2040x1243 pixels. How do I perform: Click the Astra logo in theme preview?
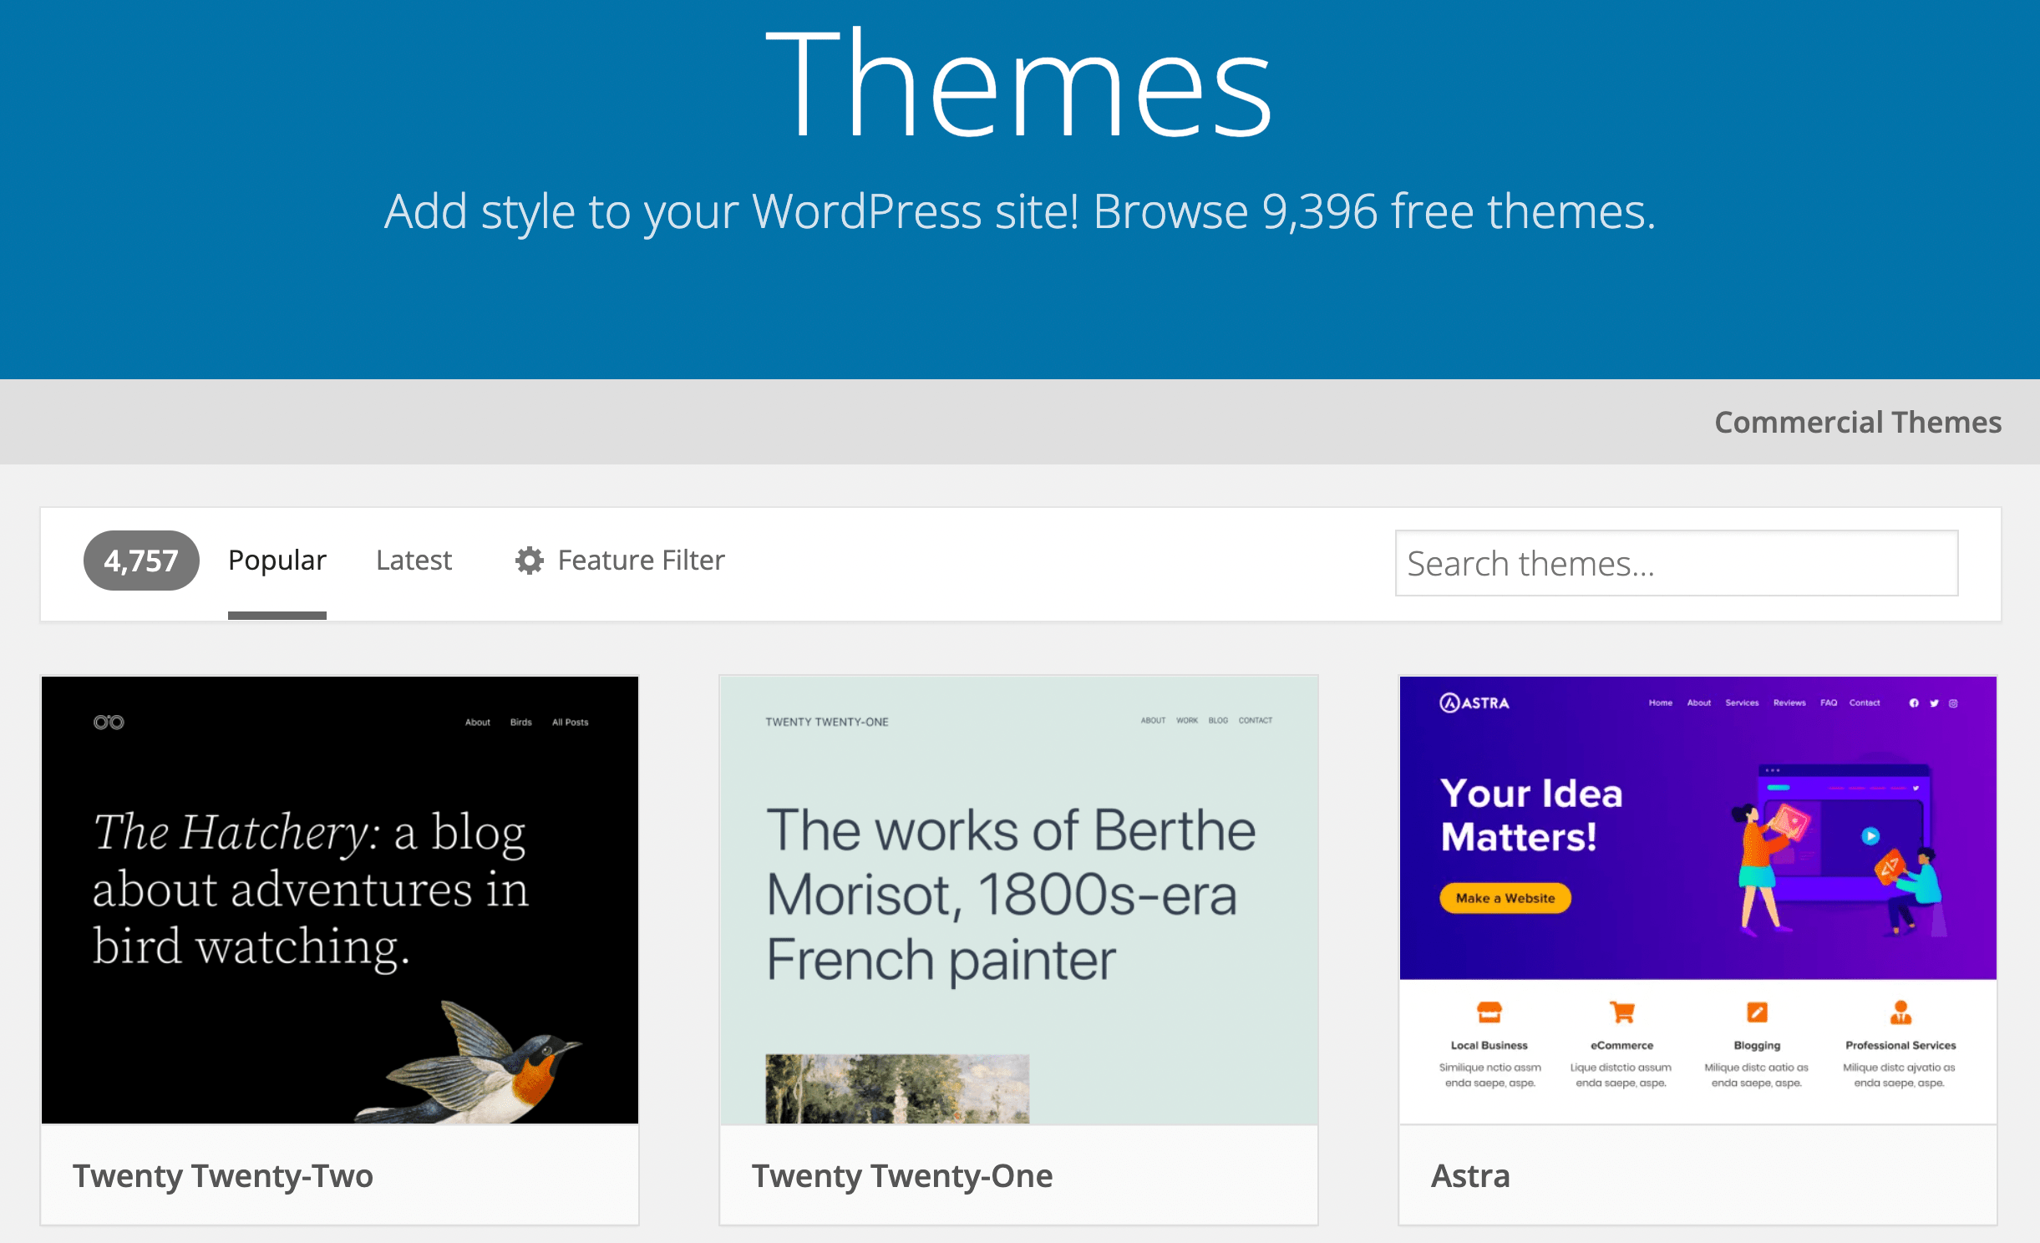1474,703
